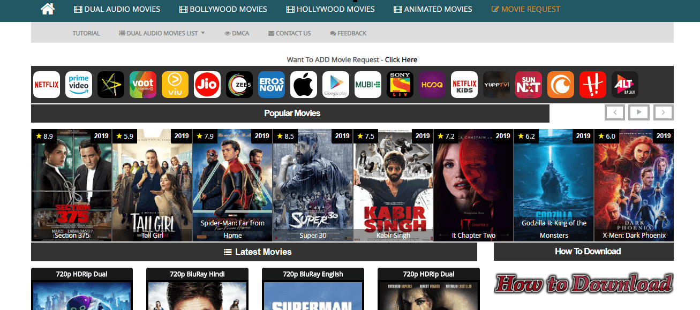Open Animated Movies menu
700x310 pixels.
pos(433,9)
